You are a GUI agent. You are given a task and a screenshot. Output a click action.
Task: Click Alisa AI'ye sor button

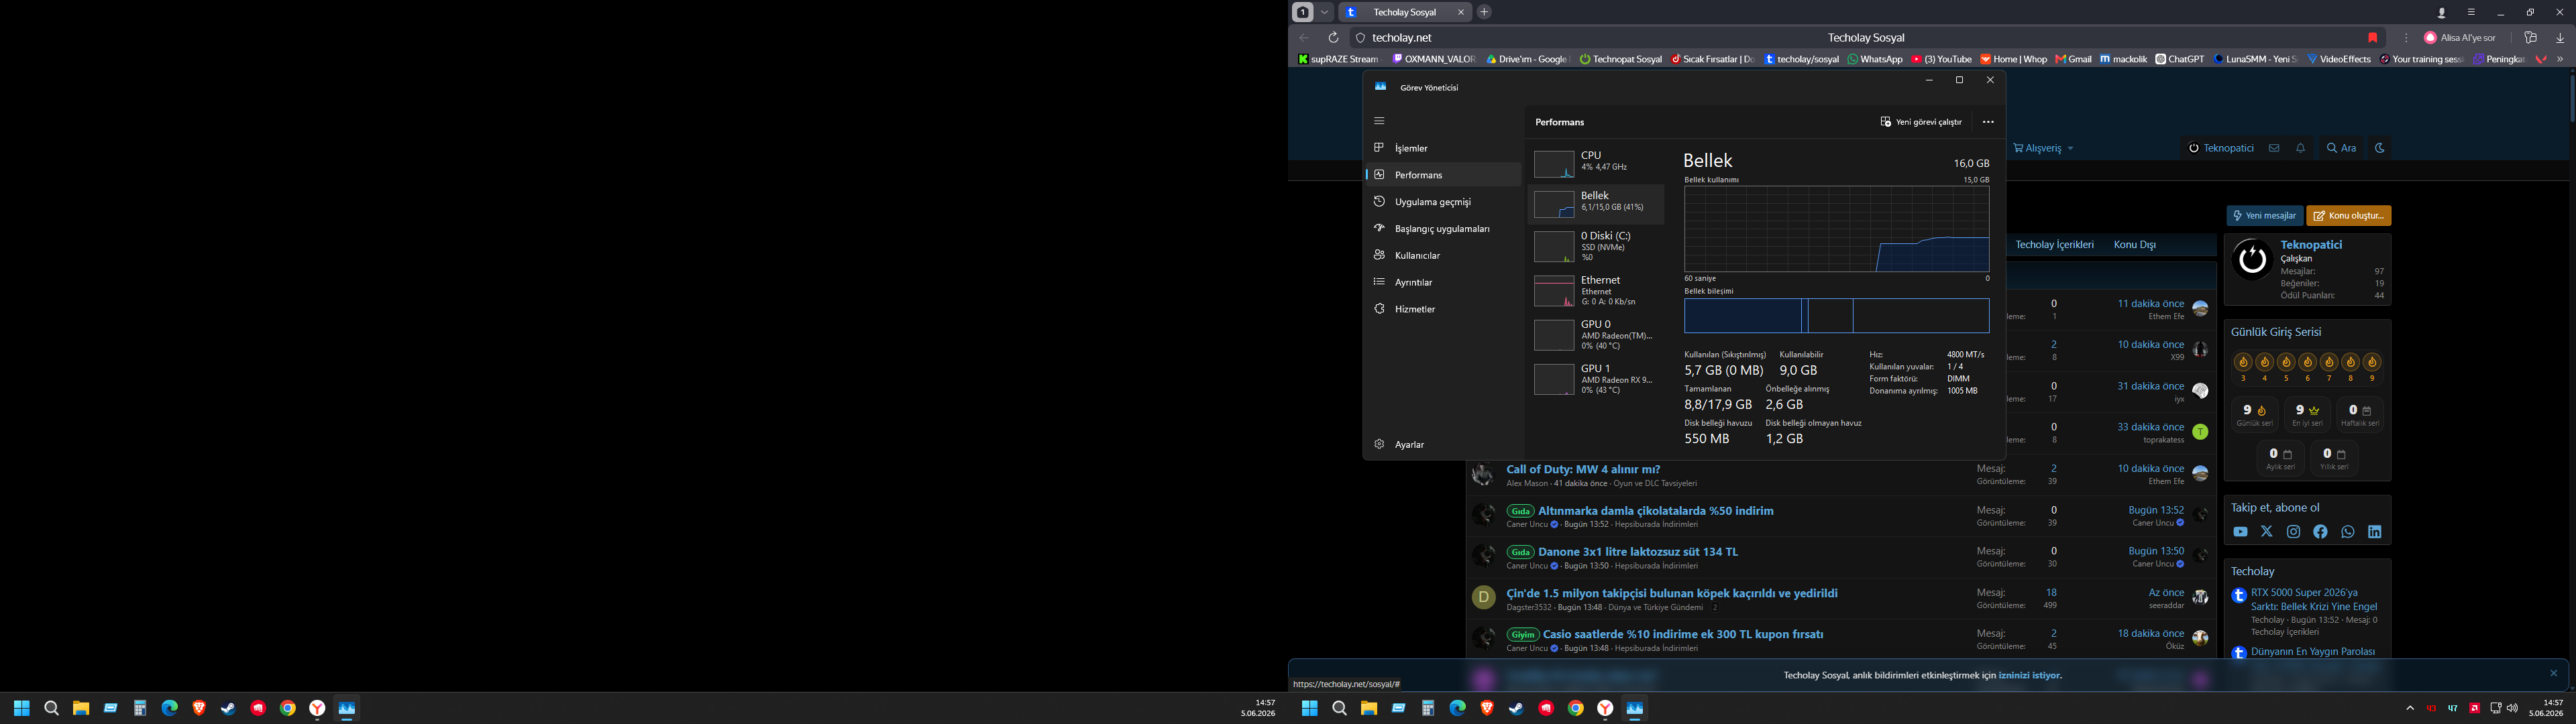pos(2460,38)
